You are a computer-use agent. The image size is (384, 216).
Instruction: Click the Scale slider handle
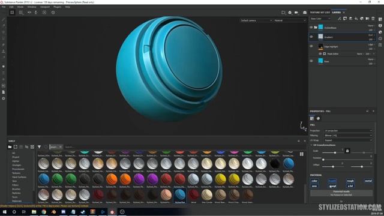pos(335,152)
